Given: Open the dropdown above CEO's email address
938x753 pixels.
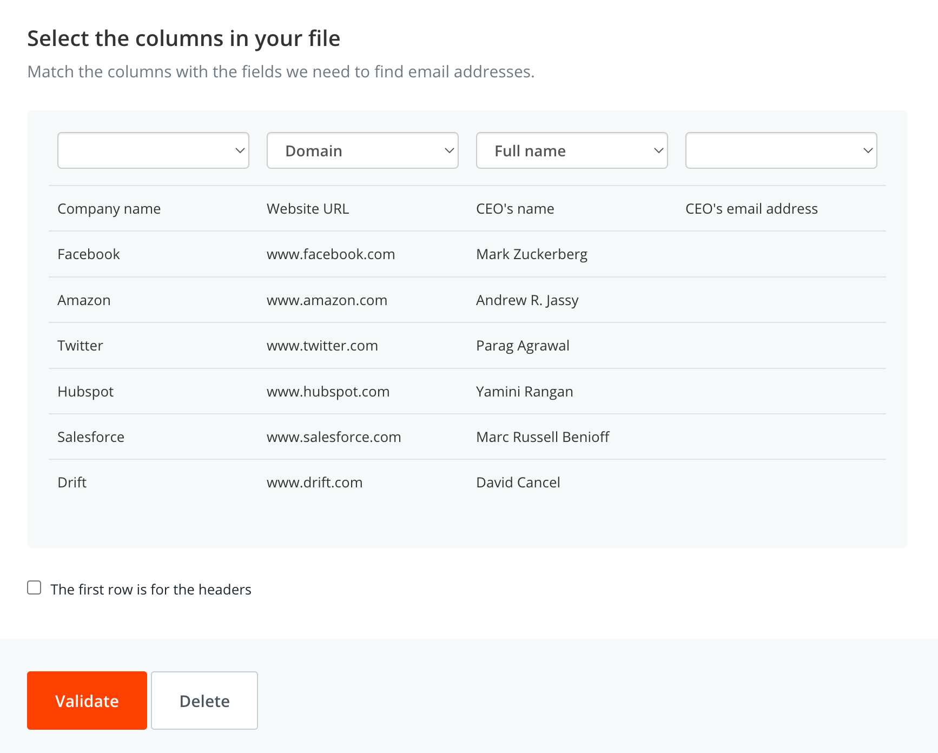Looking at the screenshot, I should coord(781,150).
